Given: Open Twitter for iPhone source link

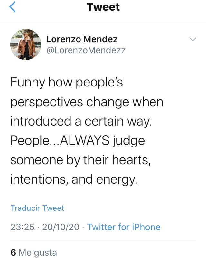Looking at the screenshot, I should [124, 227].
